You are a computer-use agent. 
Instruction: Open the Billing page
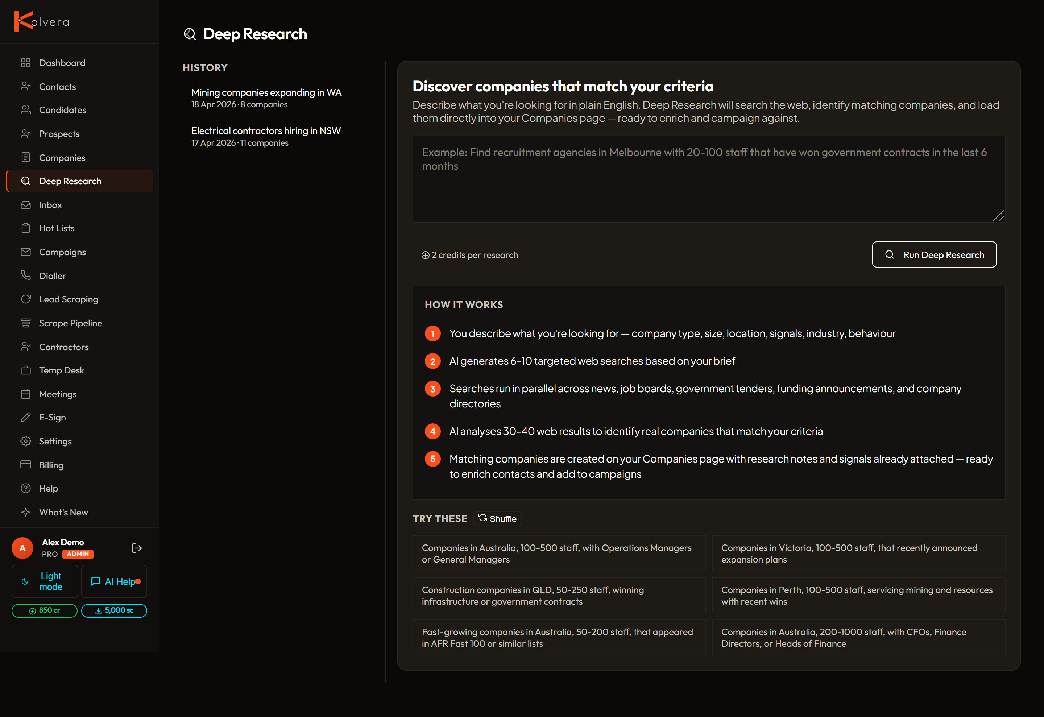click(79, 464)
